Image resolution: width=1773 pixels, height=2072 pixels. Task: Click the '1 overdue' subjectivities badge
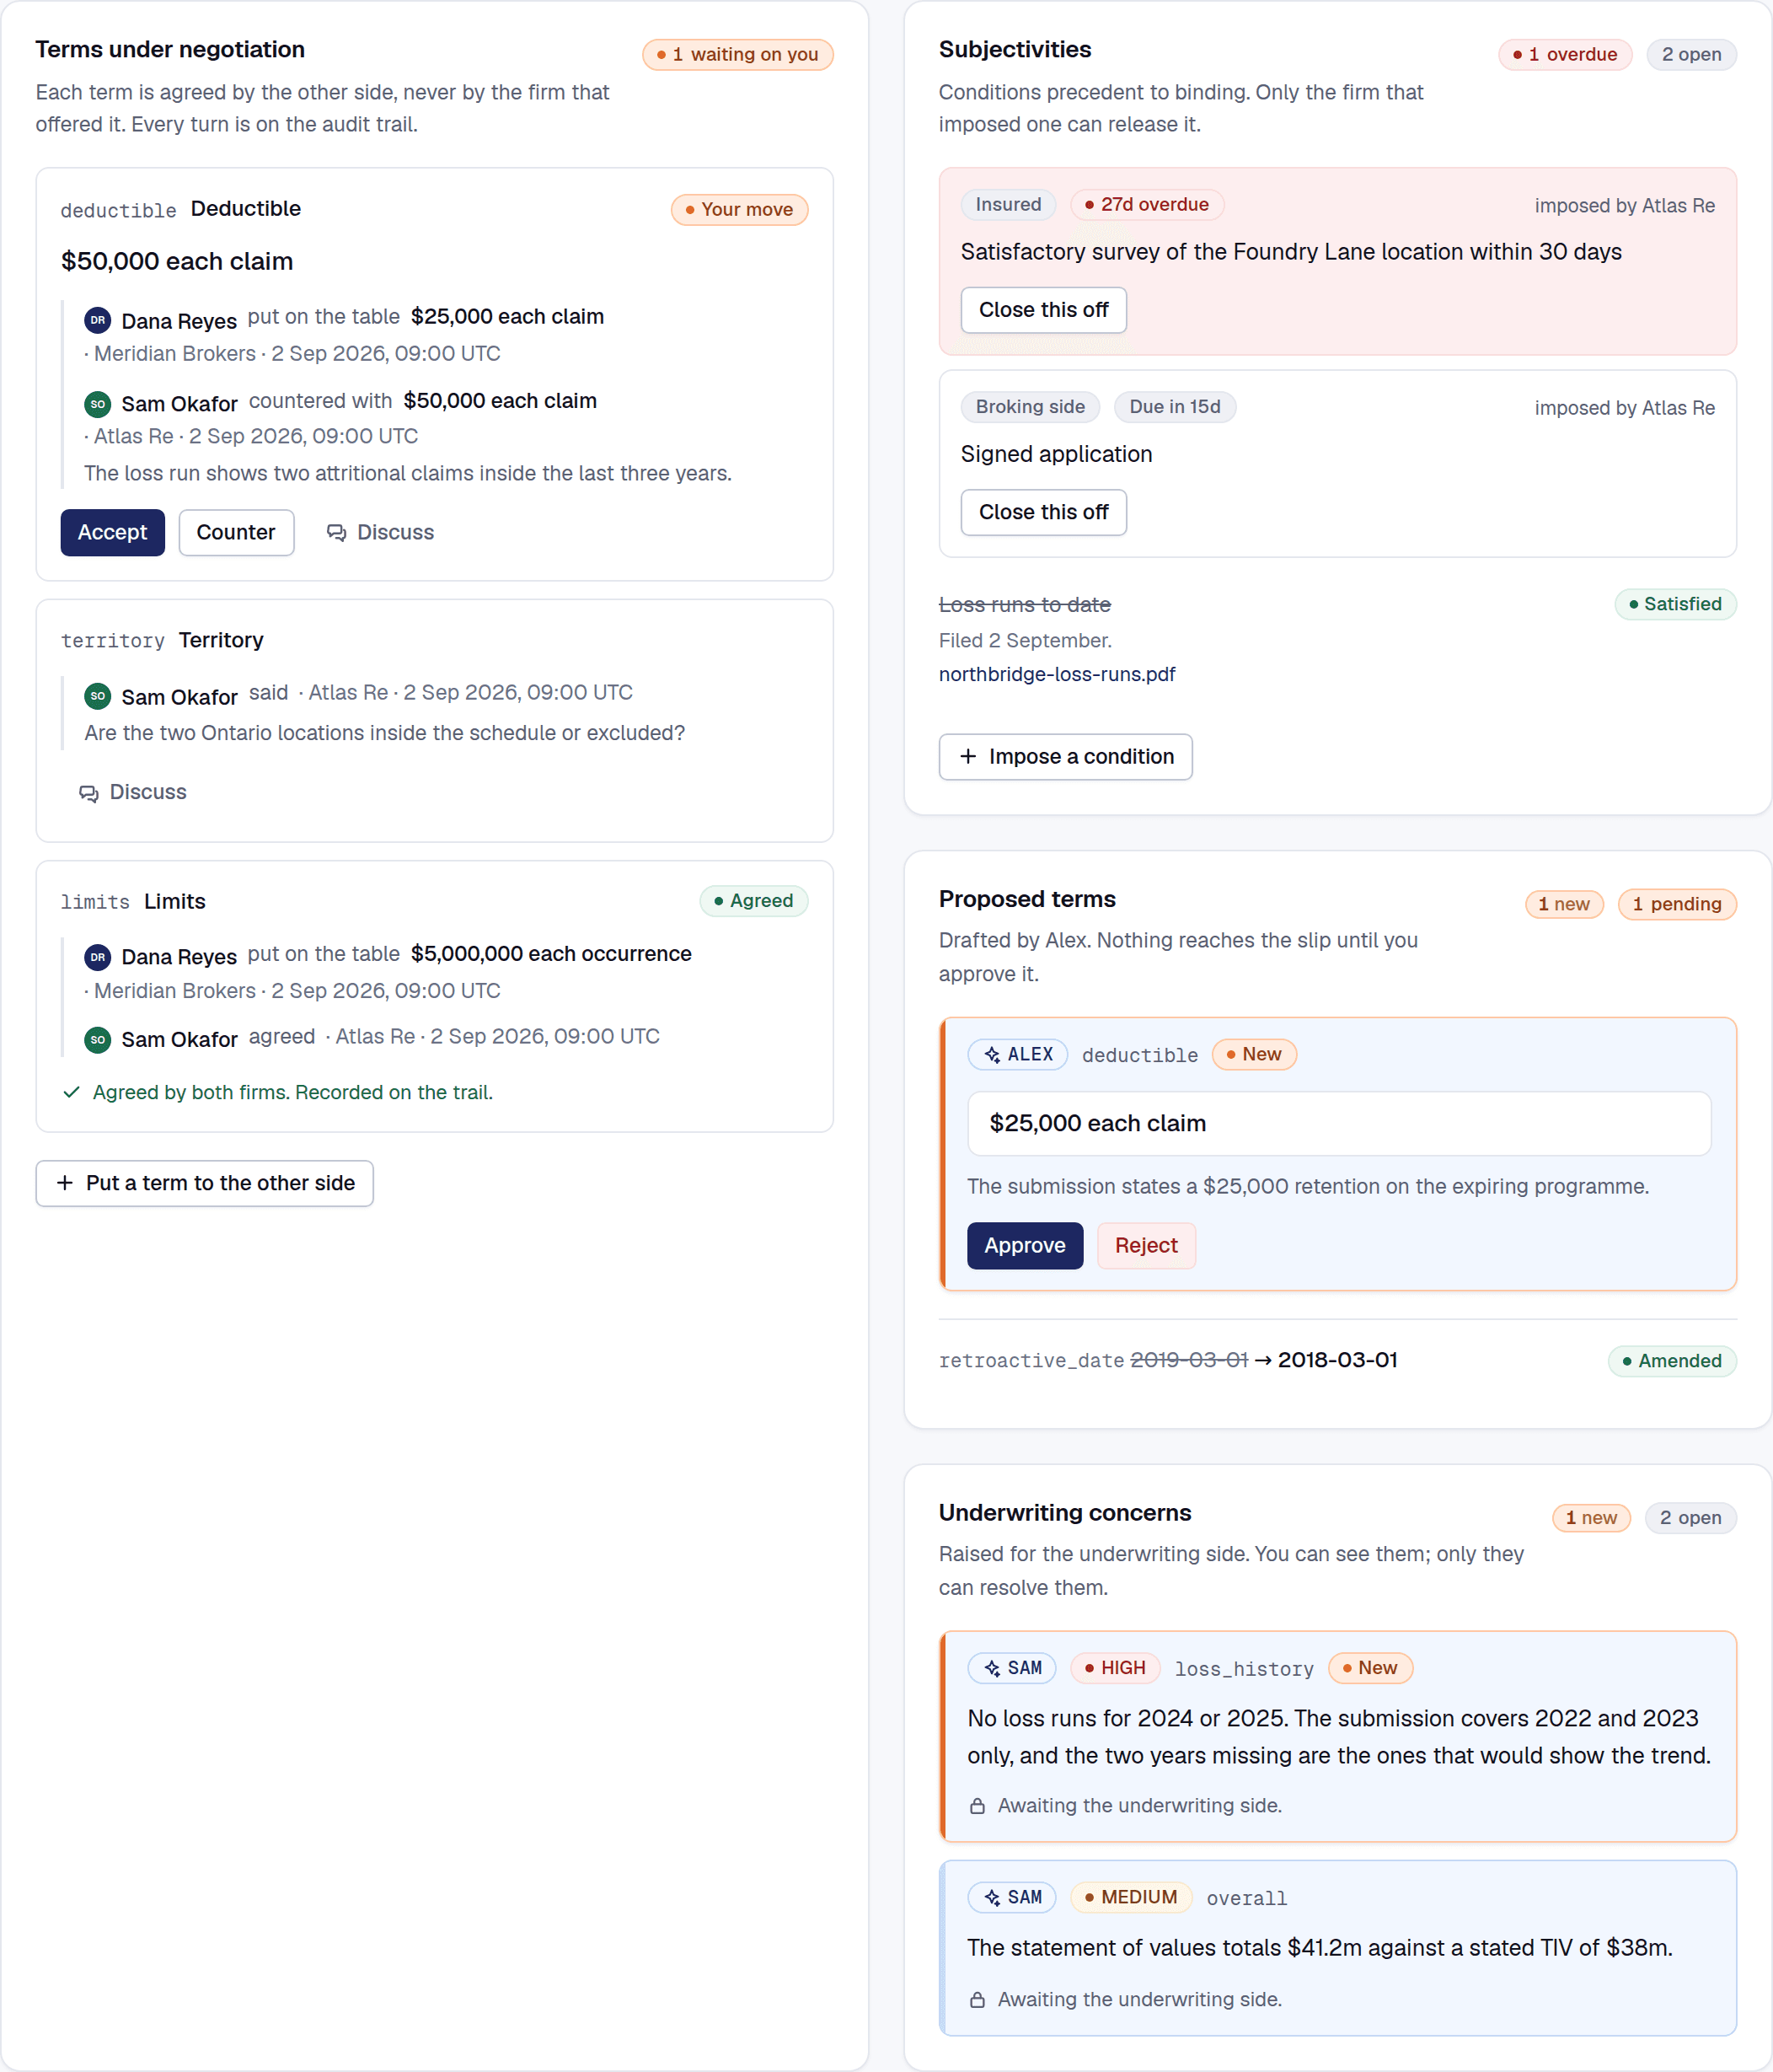[1564, 55]
